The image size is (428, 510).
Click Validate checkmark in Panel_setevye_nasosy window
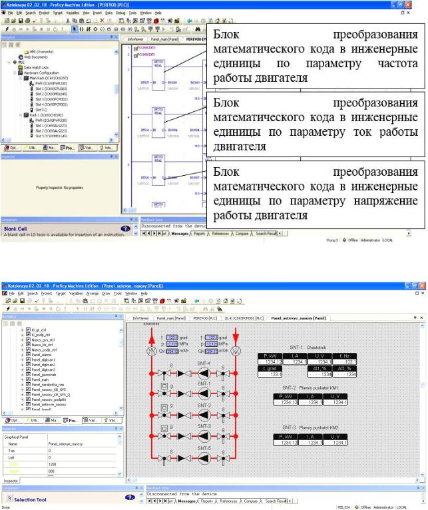pyautogui.click(x=36, y=301)
